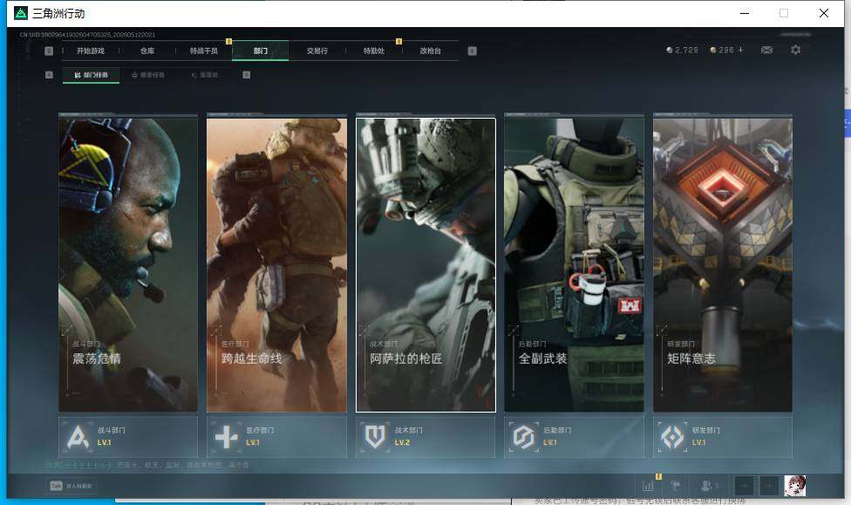Click the flag icon in the bottom bar

(676, 486)
